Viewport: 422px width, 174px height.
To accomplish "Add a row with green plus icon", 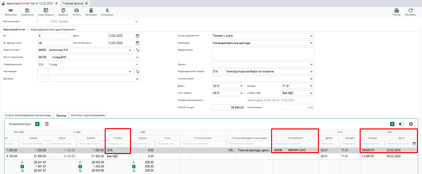I will click(37, 124).
